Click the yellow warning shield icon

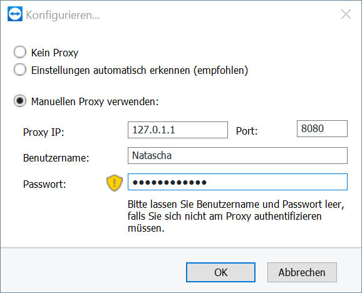click(x=115, y=183)
